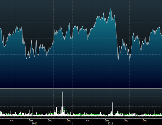
Task: Click the green average line's peak in volume panel
Action: click(65, 109)
